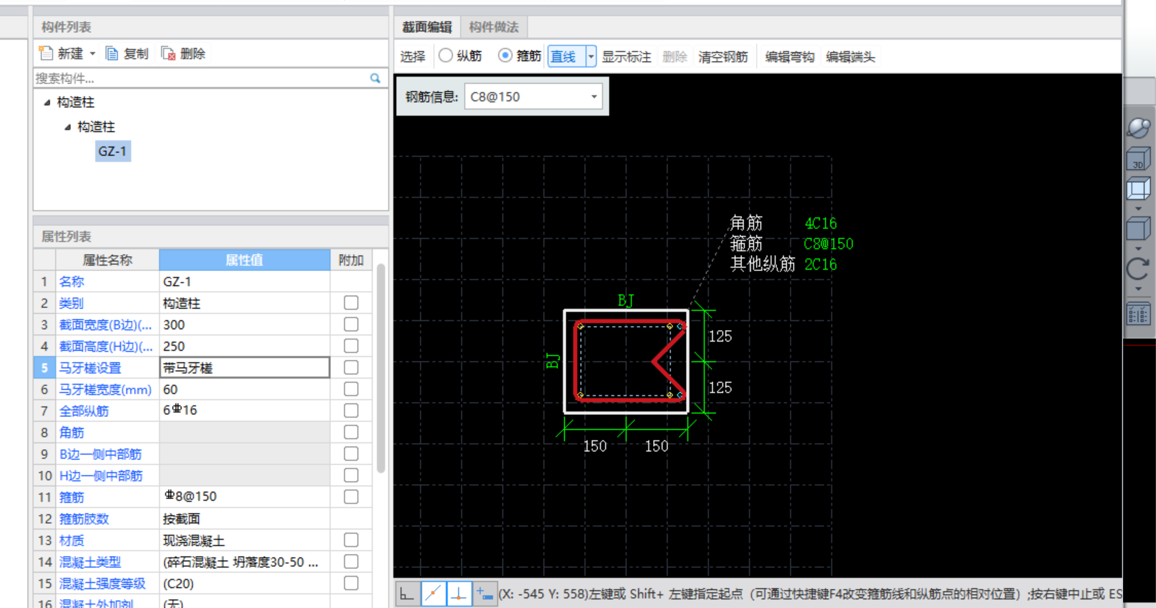Select the 箍筋 radio button
The width and height of the screenshot is (1156, 608).
[505, 55]
